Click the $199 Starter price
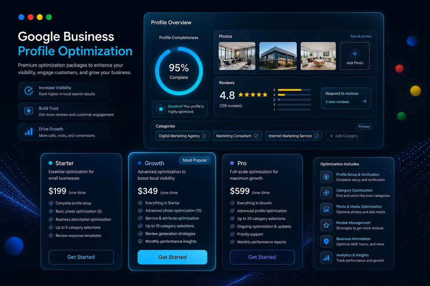The height and width of the screenshot is (286, 430). 57,191
